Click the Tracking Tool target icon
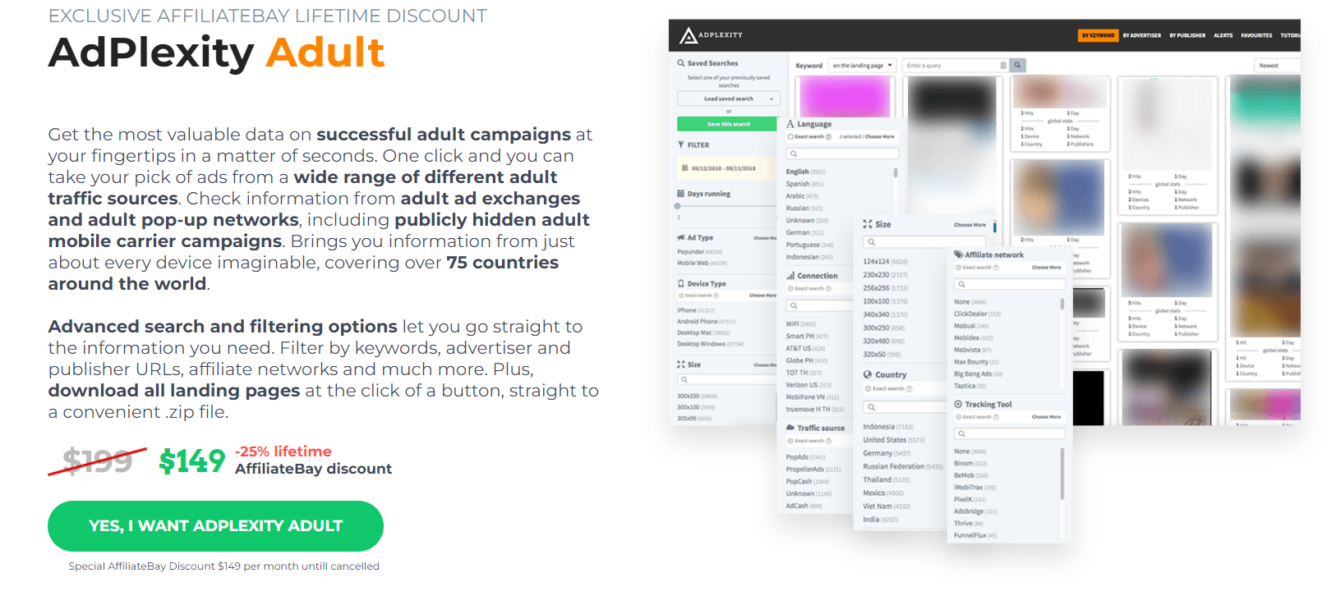The image size is (1331, 605). 958,404
